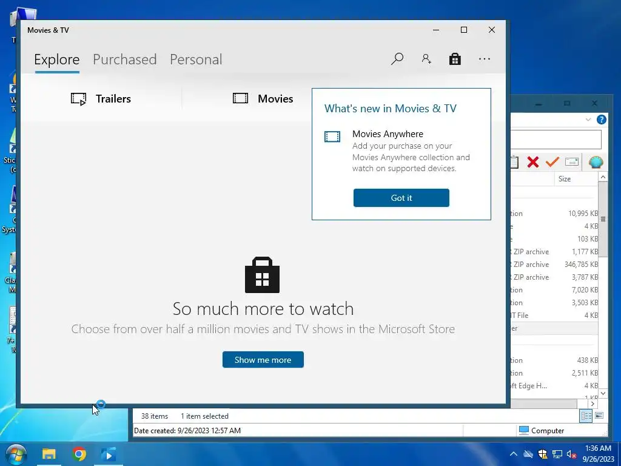Open the clock showing 1:36 AM
The image size is (621, 466).
598,454
